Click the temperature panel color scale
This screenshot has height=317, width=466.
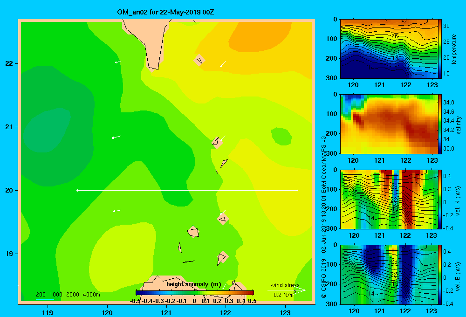440,49
